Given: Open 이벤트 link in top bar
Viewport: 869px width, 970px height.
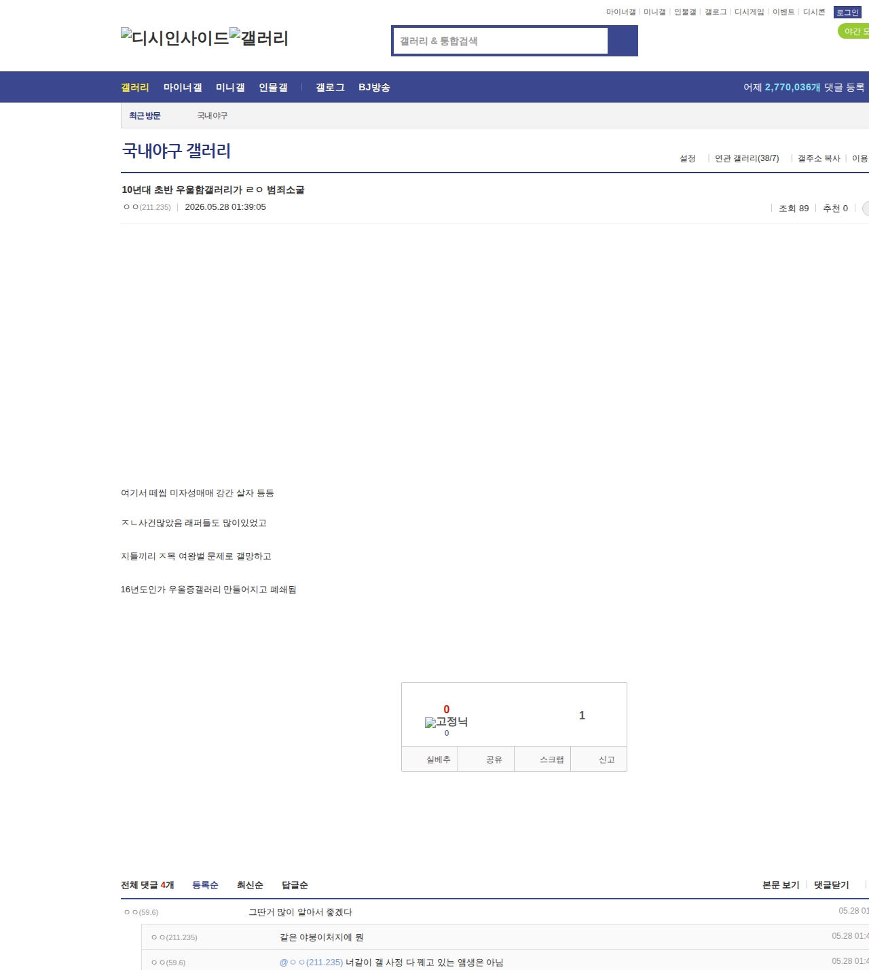Looking at the screenshot, I should [x=783, y=12].
